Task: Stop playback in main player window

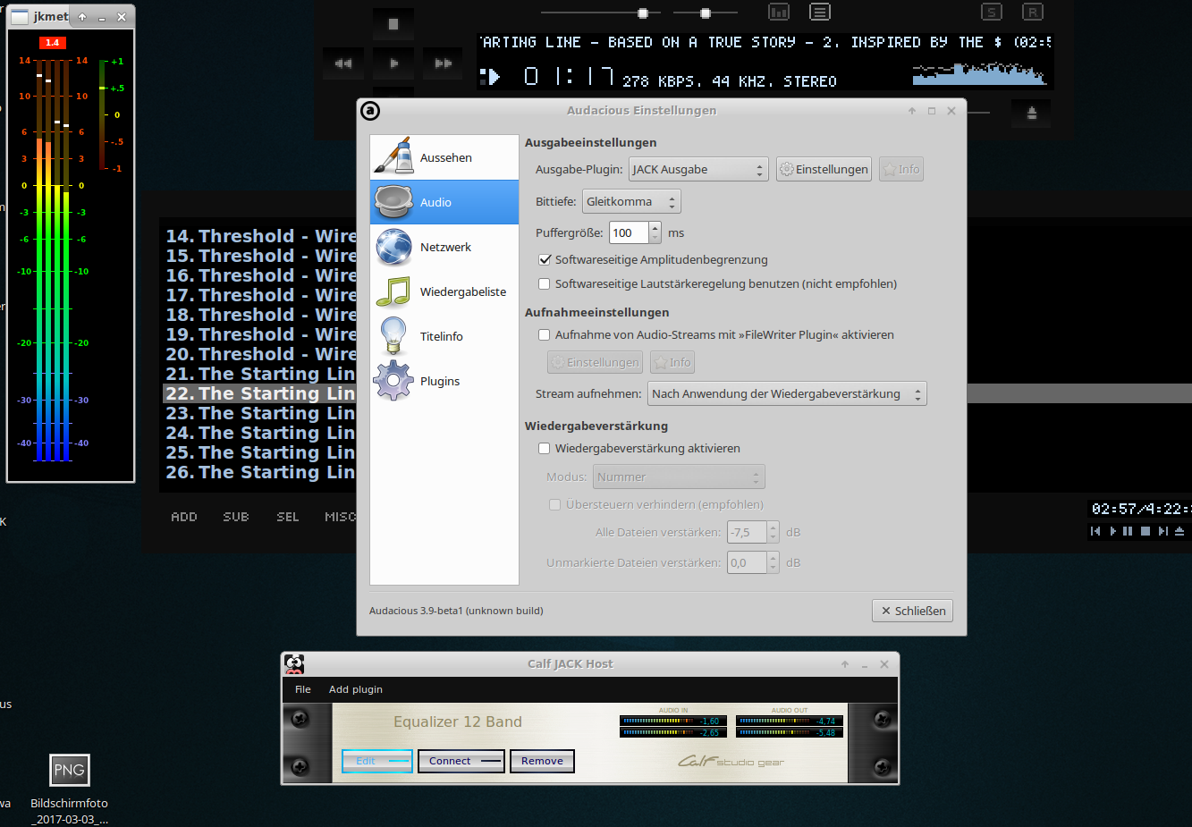Action: pyautogui.click(x=393, y=24)
